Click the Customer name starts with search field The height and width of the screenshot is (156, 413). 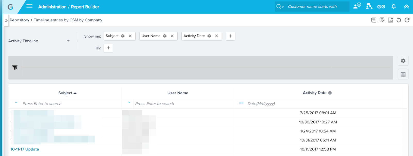click(x=317, y=7)
